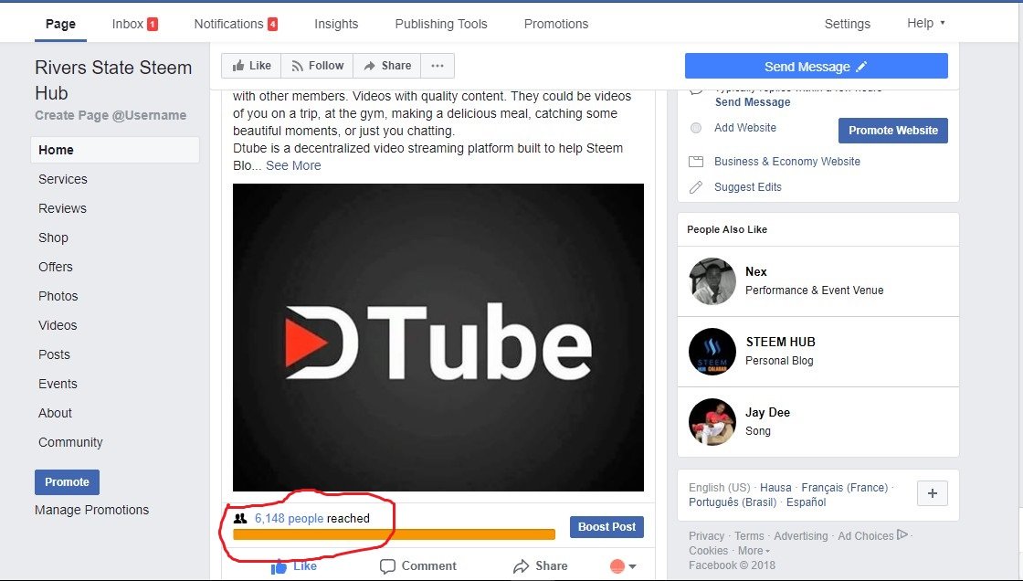Like the DTube post
1023x581 pixels.
(x=294, y=566)
